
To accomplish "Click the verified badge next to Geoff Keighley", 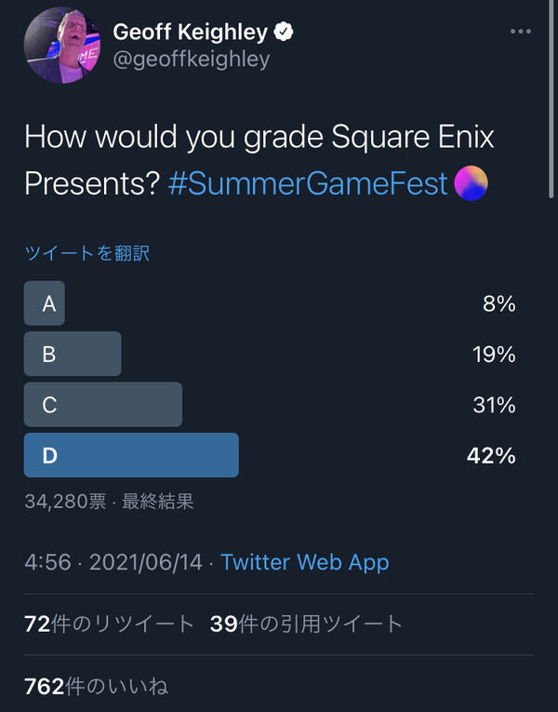I will [x=284, y=32].
